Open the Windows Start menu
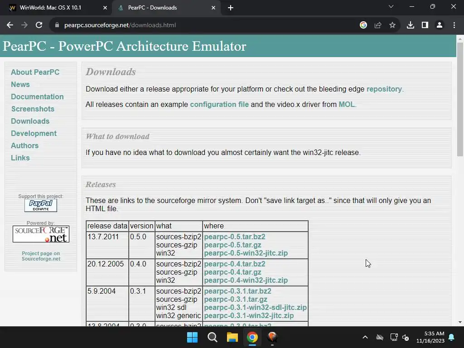Image resolution: width=464 pixels, height=348 pixels. click(192, 337)
